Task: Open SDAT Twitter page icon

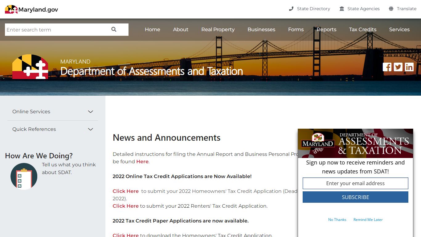Action: (x=398, y=67)
